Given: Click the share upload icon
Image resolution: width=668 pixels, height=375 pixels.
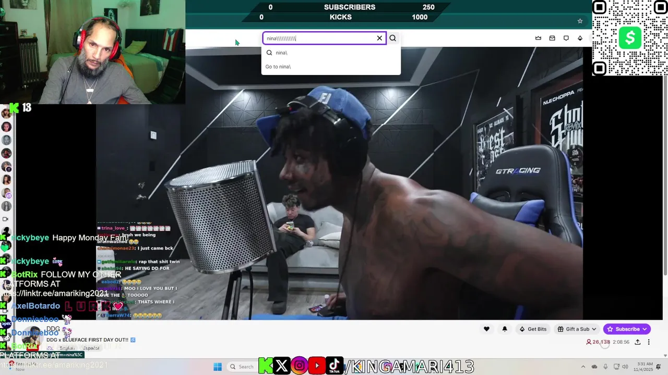Looking at the screenshot, I should [638, 342].
